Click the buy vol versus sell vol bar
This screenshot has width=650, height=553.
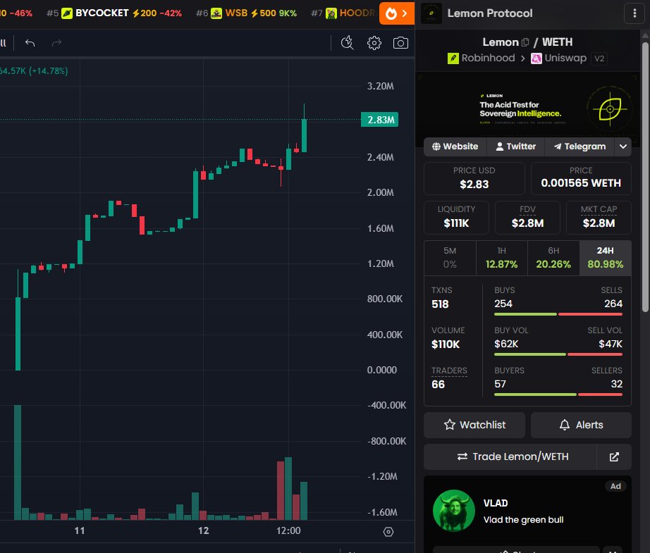[558, 354]
